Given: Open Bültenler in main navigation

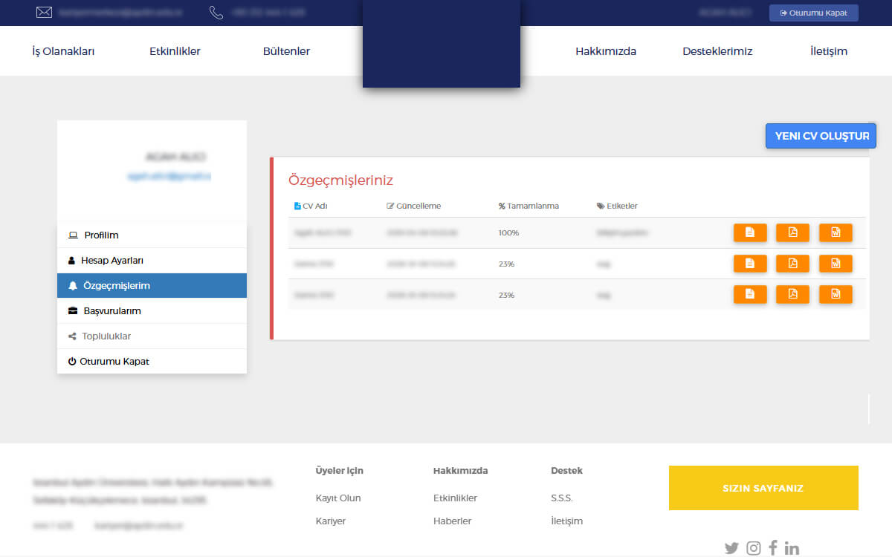Looking at the screenshot, I should [286, 51].
